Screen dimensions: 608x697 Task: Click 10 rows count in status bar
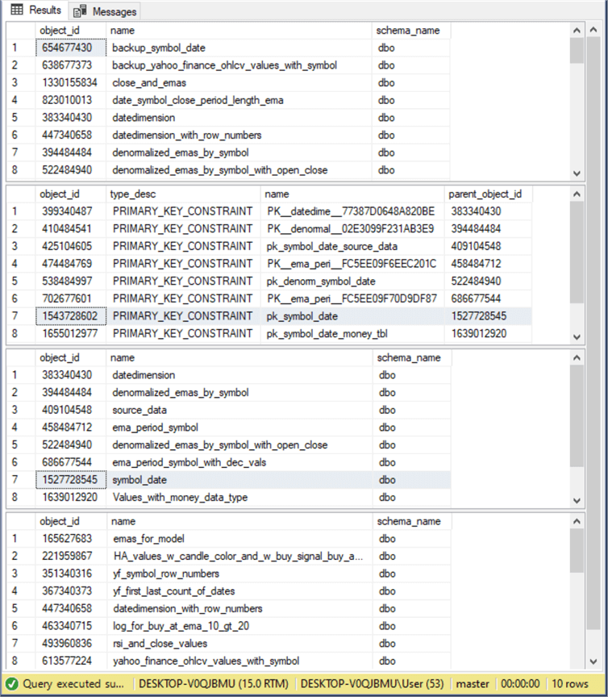(x=570, y=683)
